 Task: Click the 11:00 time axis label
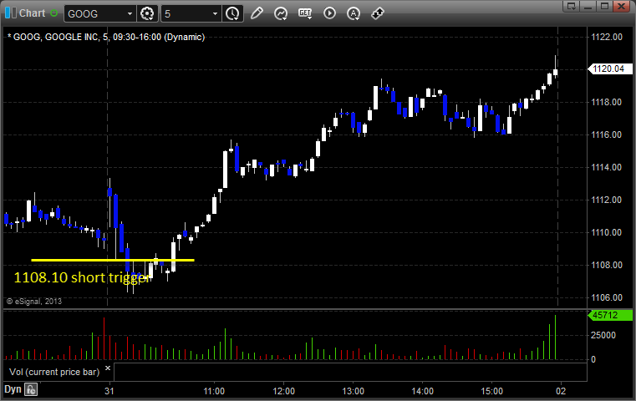[214, 391]
